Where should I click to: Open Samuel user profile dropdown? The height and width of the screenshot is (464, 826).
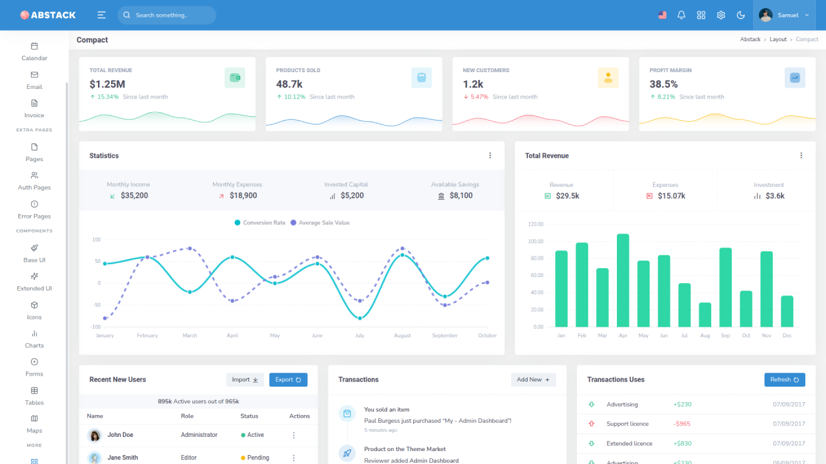[x=785, y=15]
